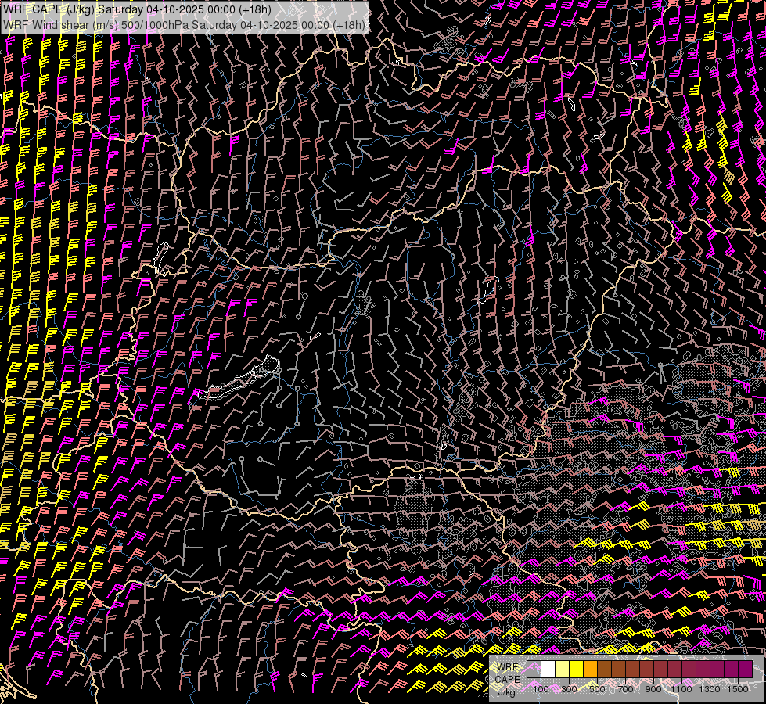Viewport: 766px width, 704px height.
Task: Click the "1100" legend value label
Action: 681,689
